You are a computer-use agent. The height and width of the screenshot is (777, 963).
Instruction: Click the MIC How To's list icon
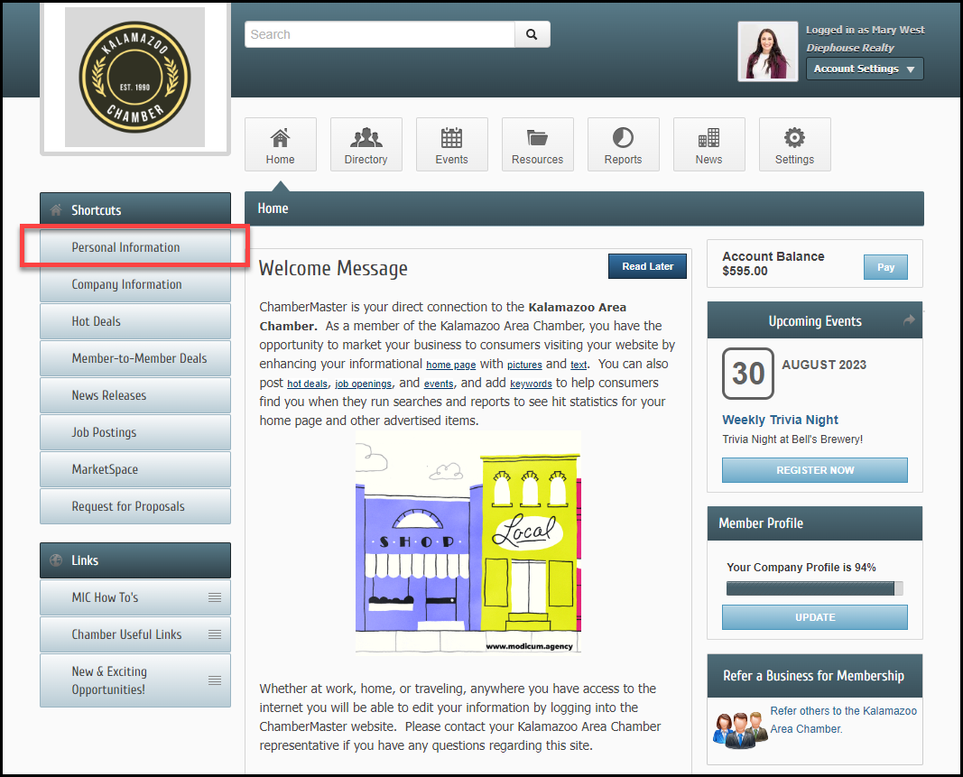point(214,597)
